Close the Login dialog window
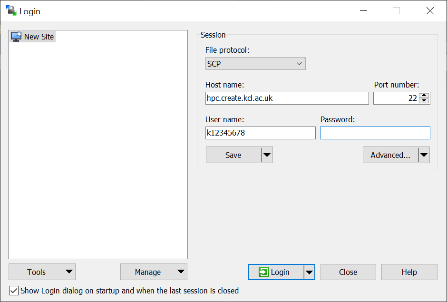This screenshot has height=302, width=447. click(430, 11)
